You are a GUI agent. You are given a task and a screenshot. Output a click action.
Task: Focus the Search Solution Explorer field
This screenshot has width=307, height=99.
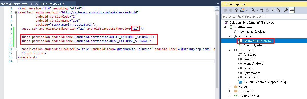pyautogui.click(x=264, y=16)
